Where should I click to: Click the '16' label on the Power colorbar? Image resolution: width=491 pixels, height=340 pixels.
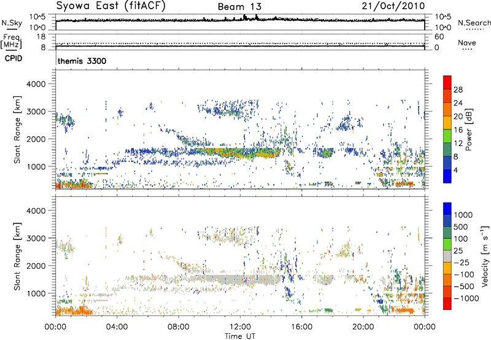tap(458, 130)
